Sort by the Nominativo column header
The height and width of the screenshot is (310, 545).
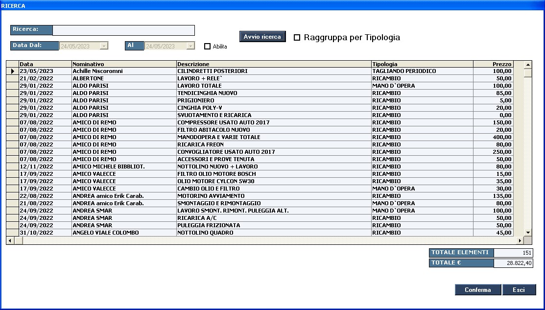tap(123, 64)
